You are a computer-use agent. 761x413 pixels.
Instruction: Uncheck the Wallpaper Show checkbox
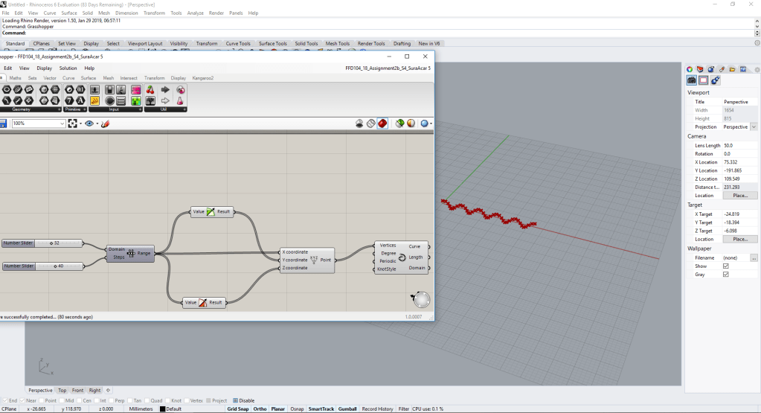click(x=726, y=266)
